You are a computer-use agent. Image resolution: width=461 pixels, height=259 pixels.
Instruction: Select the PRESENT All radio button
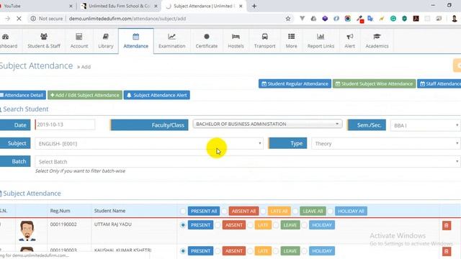pos(183,211)
